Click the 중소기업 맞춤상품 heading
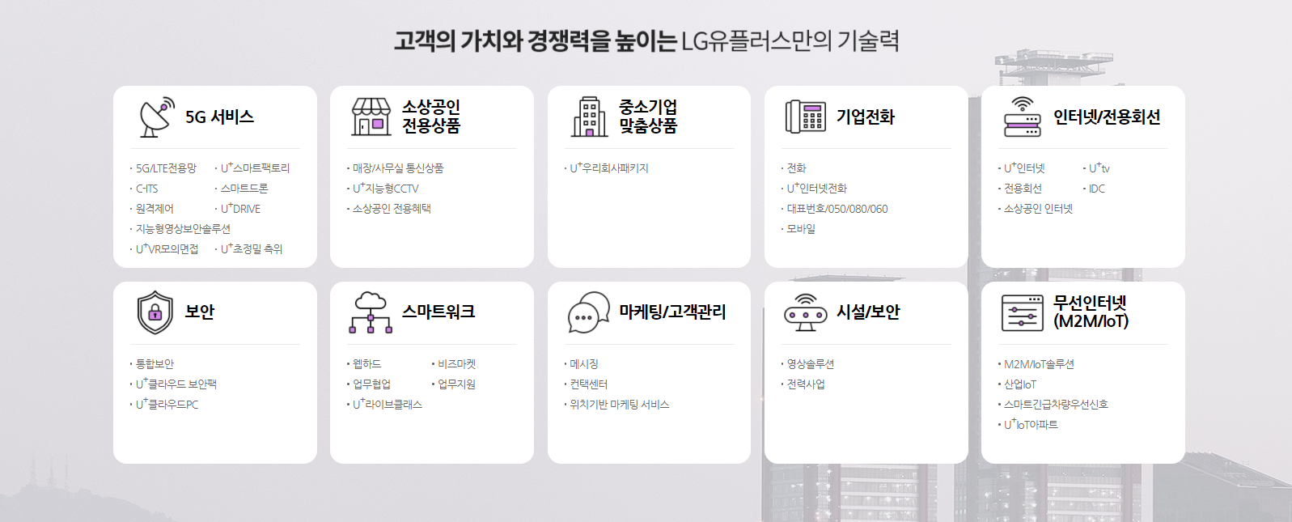 click(x=648, y=117)
